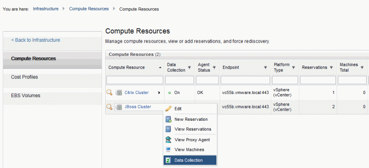Open the Data Collection column filter icon
The image size is (369, 168).
pyautogui.click(x=190, y=68)
